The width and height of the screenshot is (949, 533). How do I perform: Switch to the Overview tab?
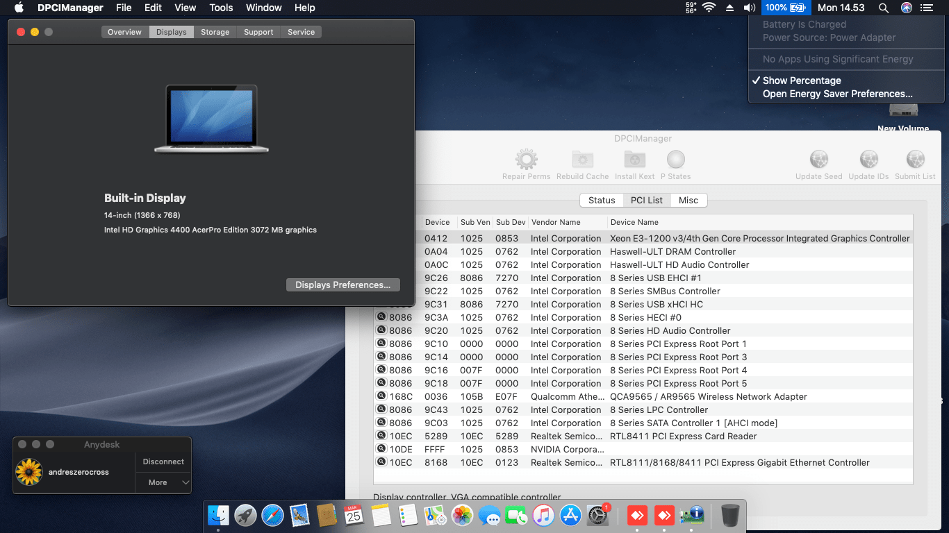[124, 32]
